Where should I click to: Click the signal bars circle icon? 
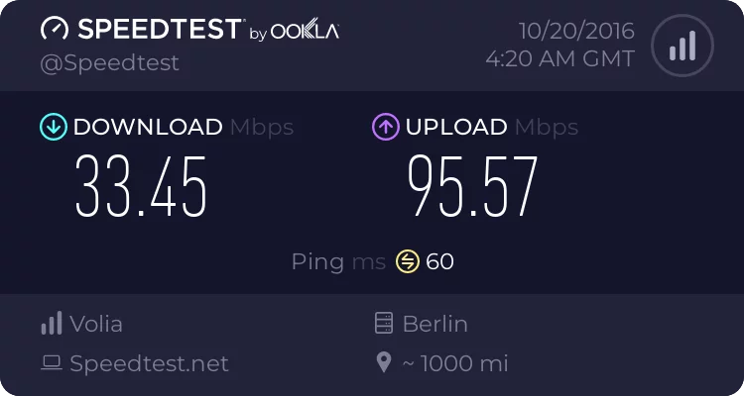(682, 45)
